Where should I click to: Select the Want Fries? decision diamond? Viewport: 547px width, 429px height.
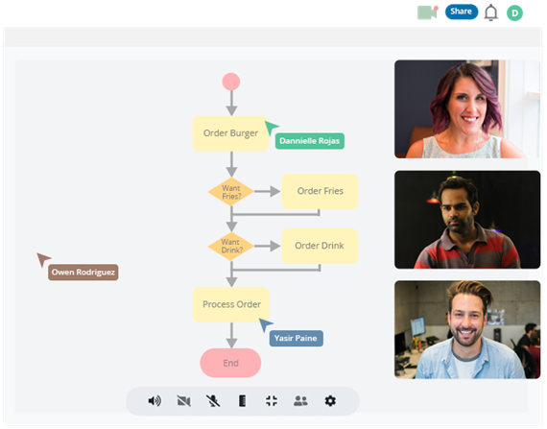tap(231, 192)
